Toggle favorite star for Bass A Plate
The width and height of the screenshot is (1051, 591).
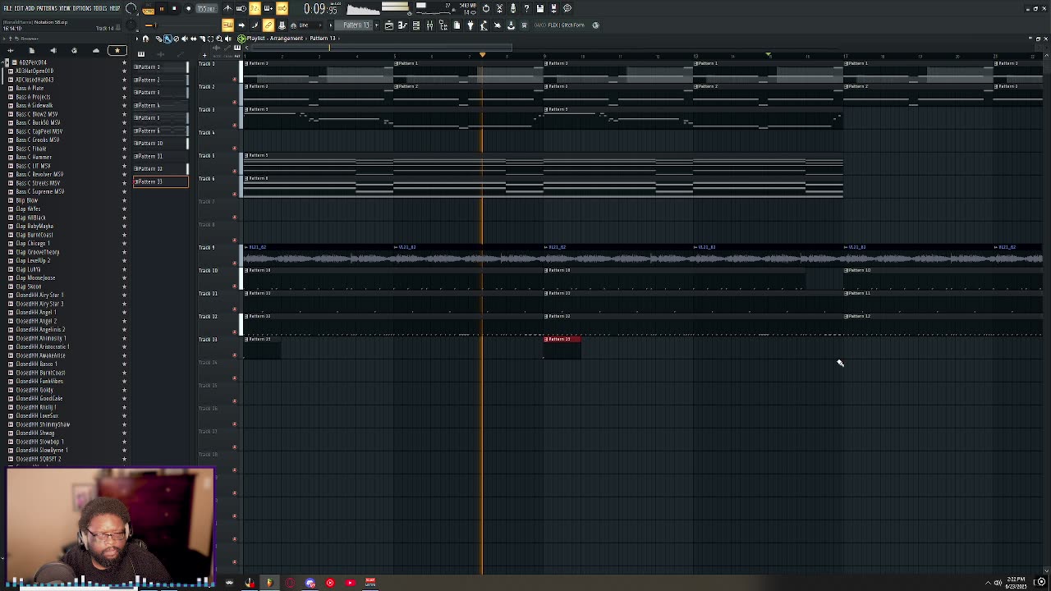(124, 88)
